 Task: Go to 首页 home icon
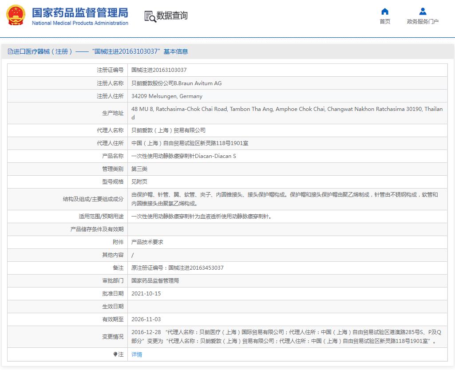[x=385, y=11]
